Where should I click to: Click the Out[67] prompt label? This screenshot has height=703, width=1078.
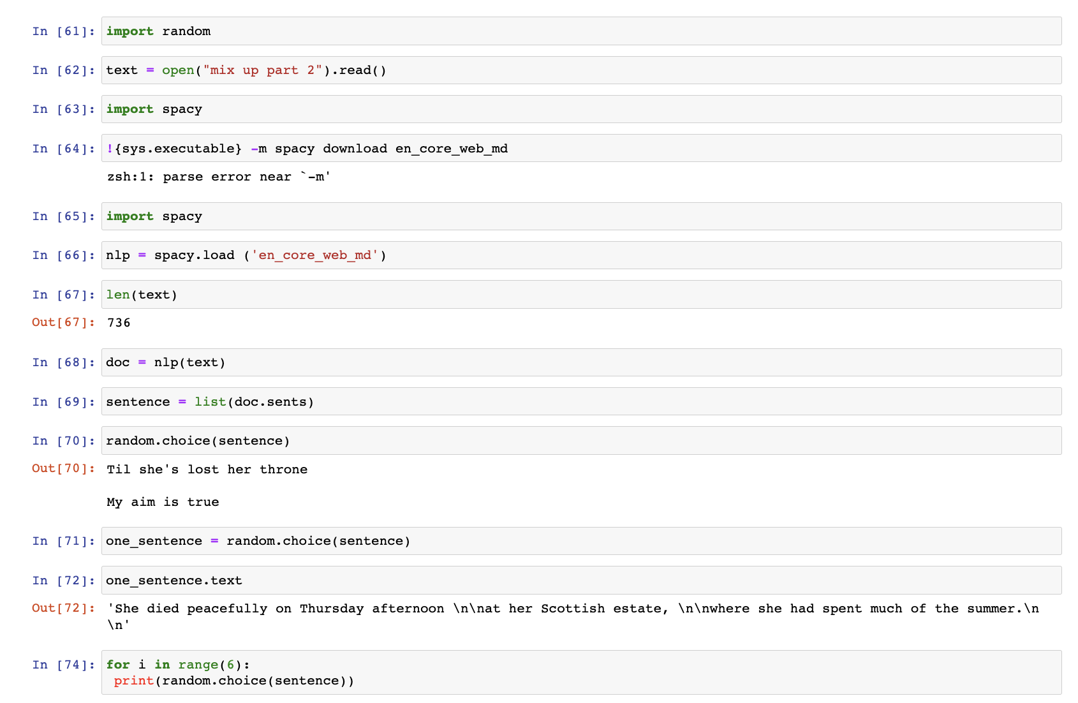click(x=63, y=323)
